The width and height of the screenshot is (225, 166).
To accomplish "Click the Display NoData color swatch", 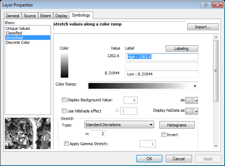I will [190, 111].
